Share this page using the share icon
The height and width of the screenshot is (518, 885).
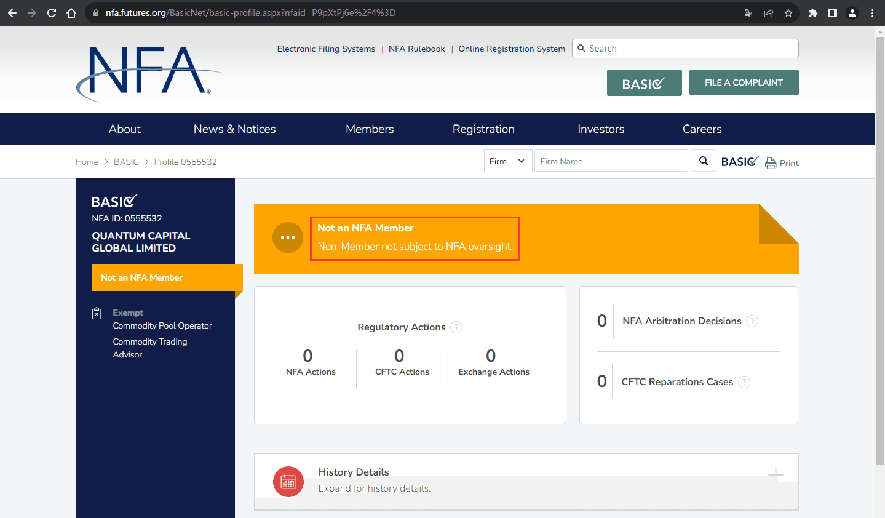tap(769, 13)
